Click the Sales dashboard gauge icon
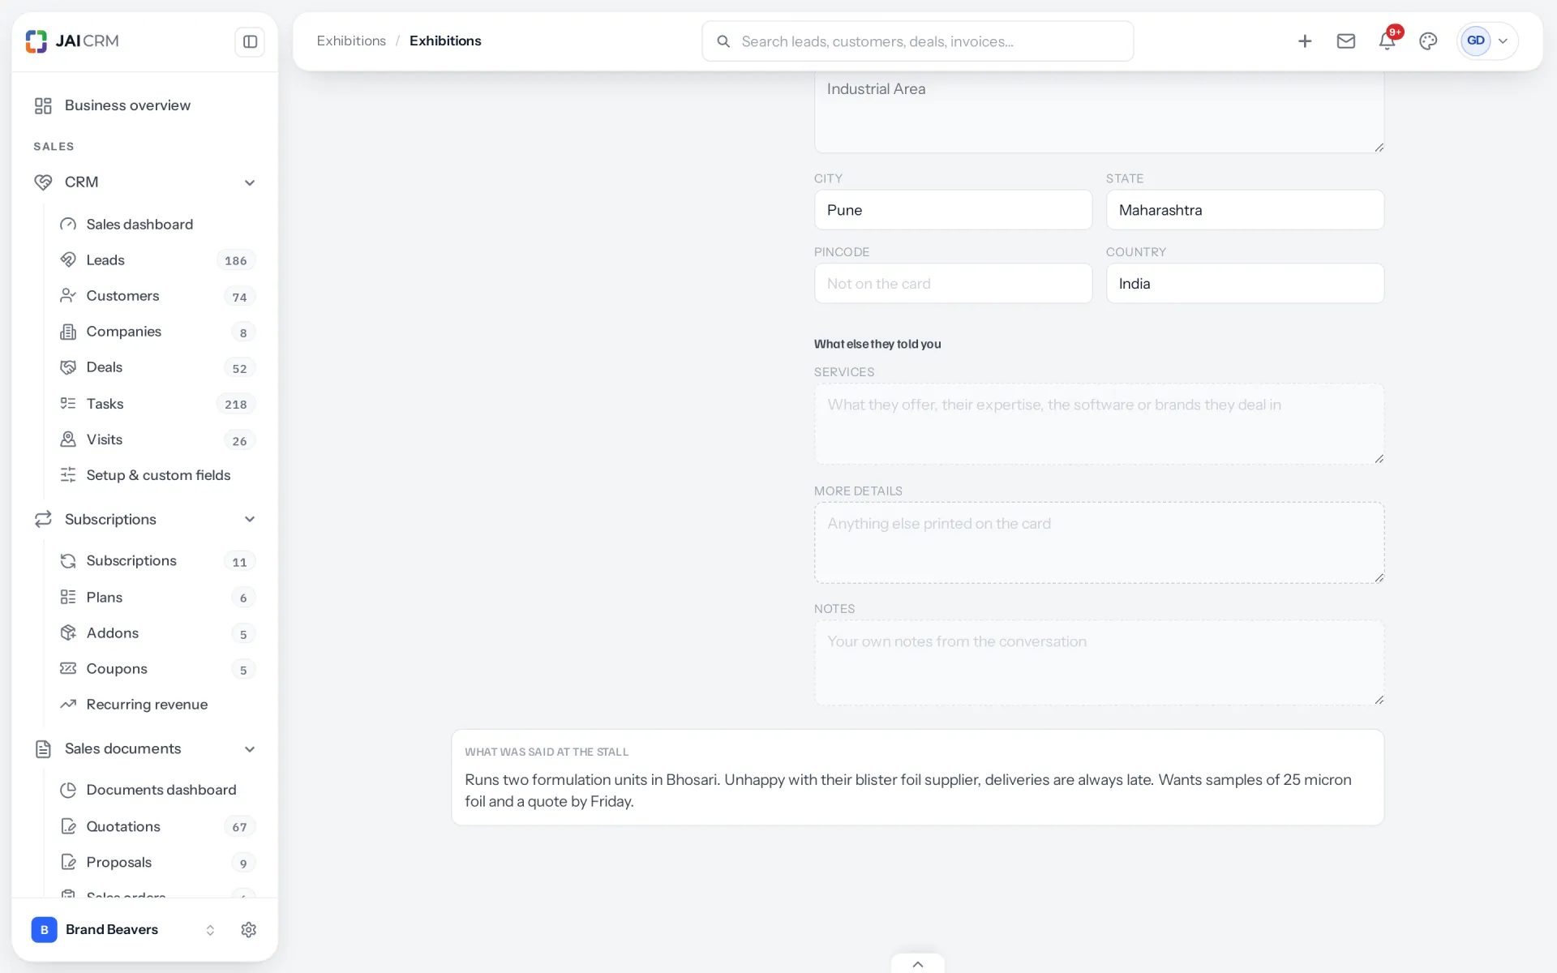 [68, 225]
